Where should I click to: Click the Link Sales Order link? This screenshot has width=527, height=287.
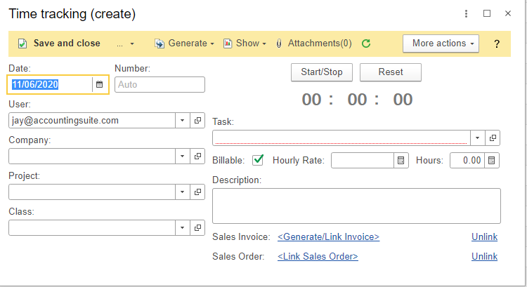[x=318, y=257]
